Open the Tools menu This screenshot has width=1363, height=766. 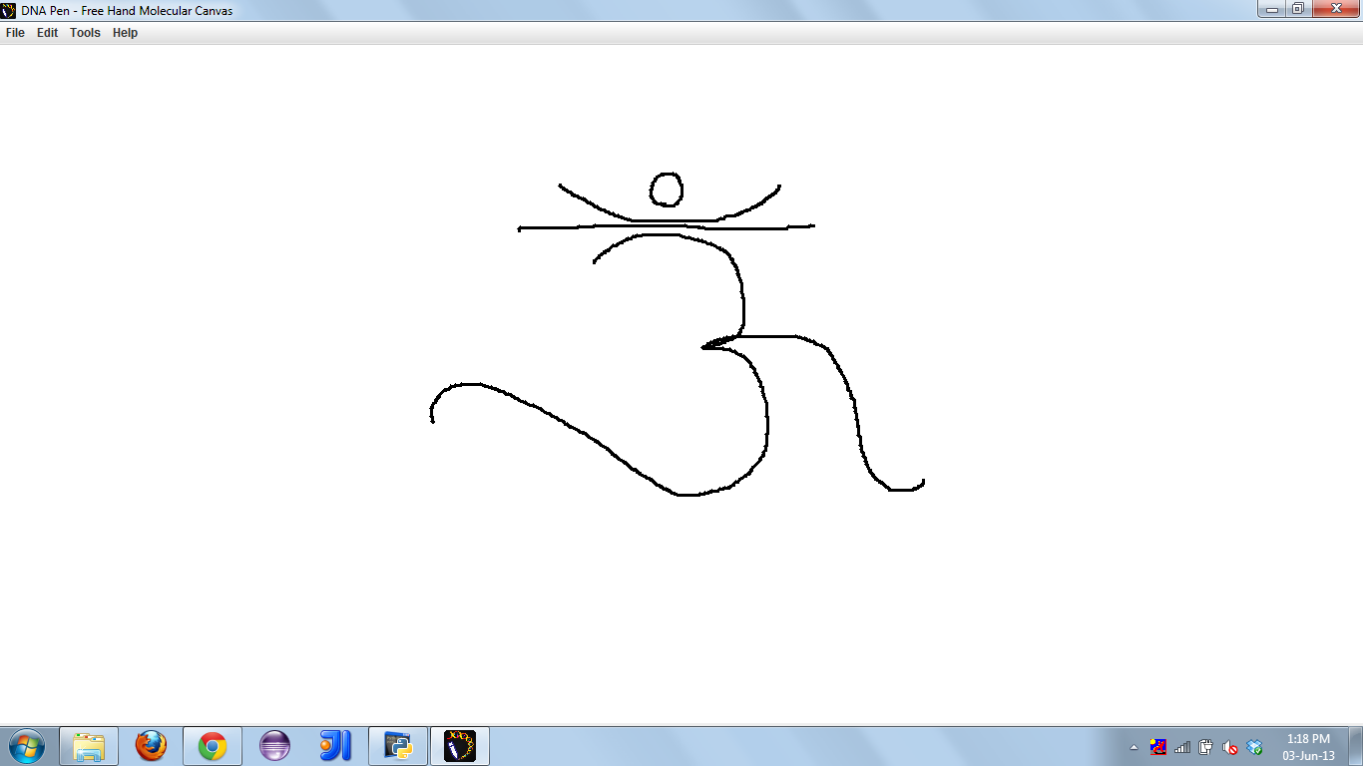coord(85,33)
